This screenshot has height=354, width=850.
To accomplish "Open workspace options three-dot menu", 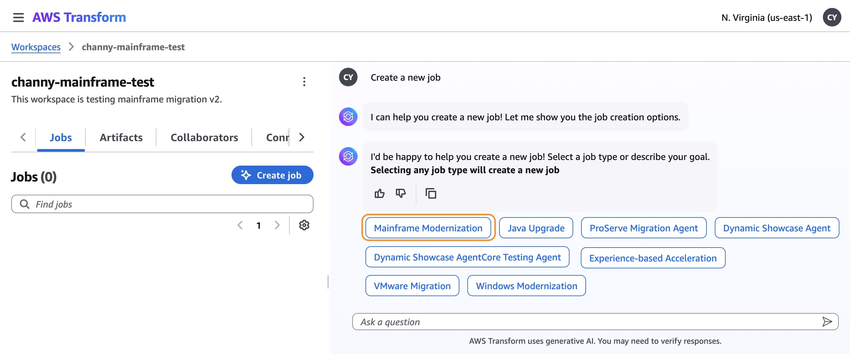I will click(x=304, y=82).
